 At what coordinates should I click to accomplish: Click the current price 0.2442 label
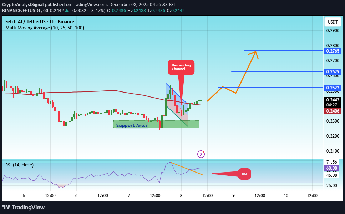tap(333, 100)
